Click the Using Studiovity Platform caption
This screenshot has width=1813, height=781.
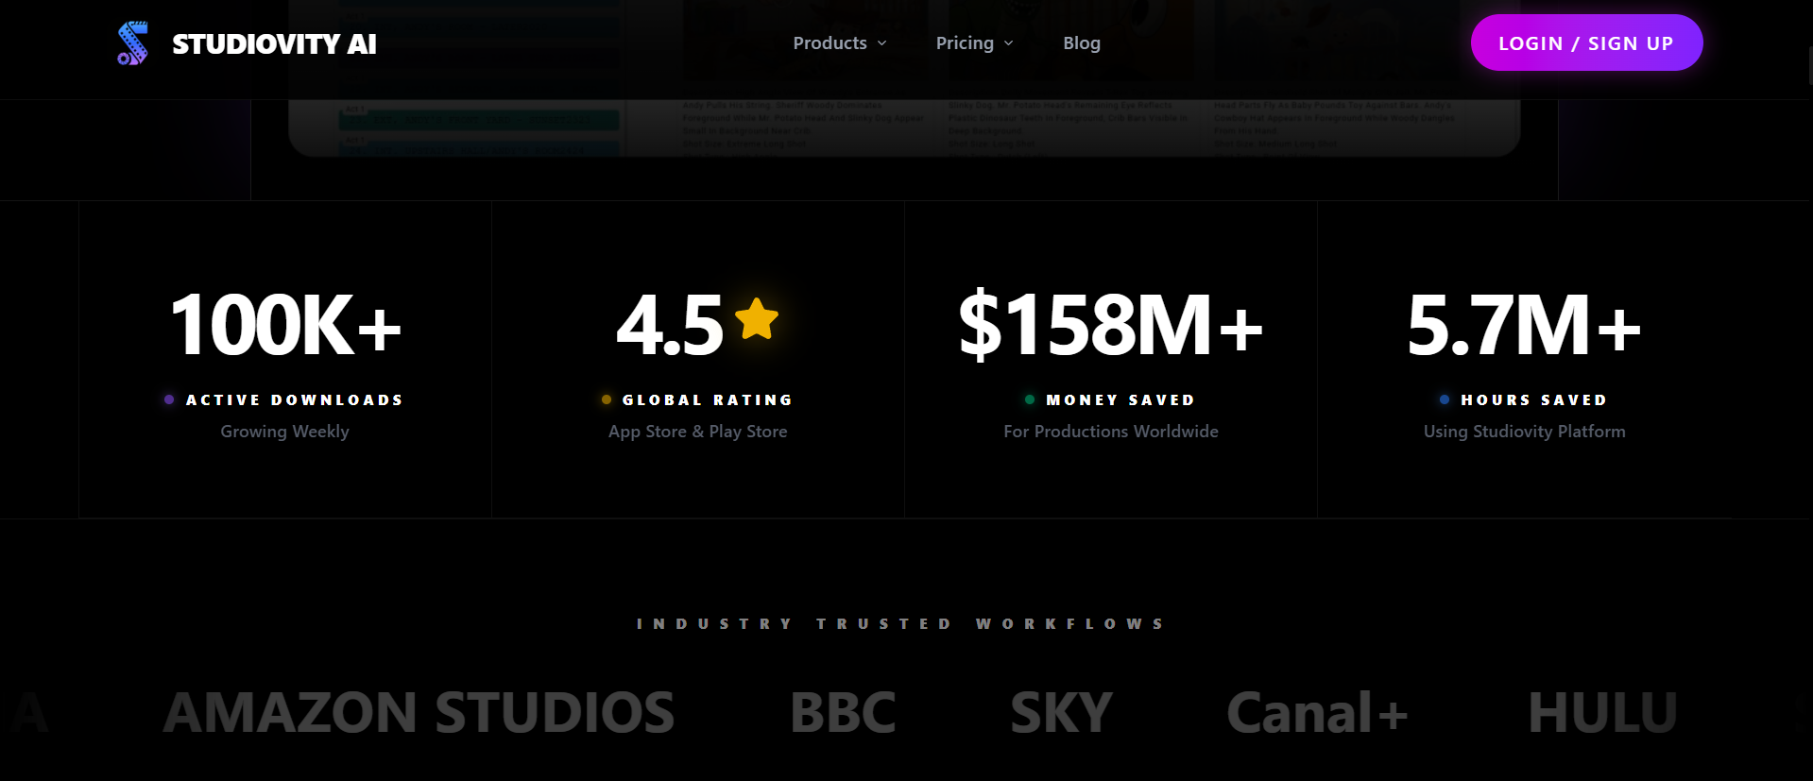click(x=1525, y=432)
